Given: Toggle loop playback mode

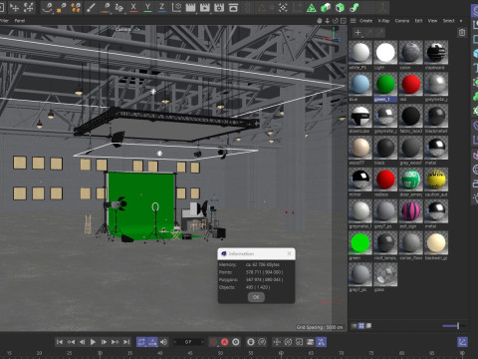Looking at the screenshot, I should click(x=141, y=342).
